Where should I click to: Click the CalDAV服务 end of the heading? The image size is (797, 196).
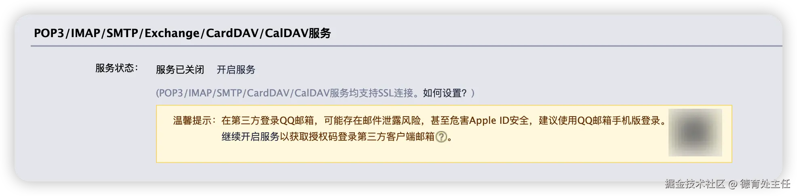point(298,33)
